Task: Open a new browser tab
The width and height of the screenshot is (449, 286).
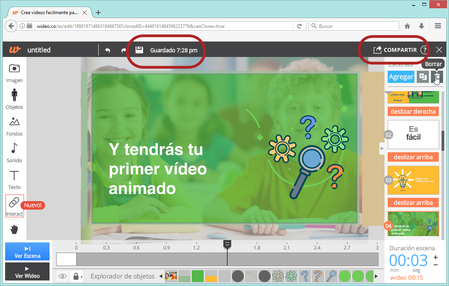Action: click(98, 13)
